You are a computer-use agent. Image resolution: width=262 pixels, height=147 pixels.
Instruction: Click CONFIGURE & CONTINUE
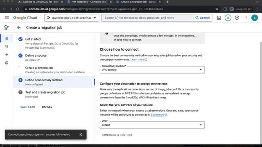[117, 135]
